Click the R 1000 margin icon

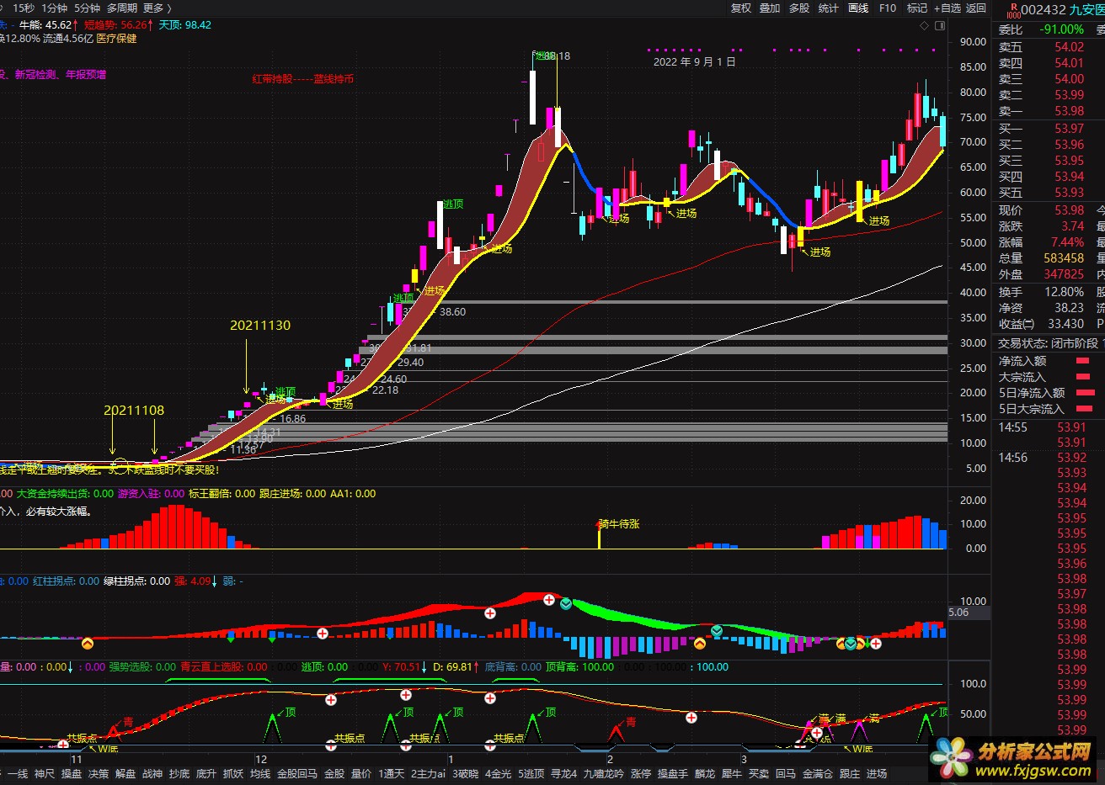[x=1013, y=10]
